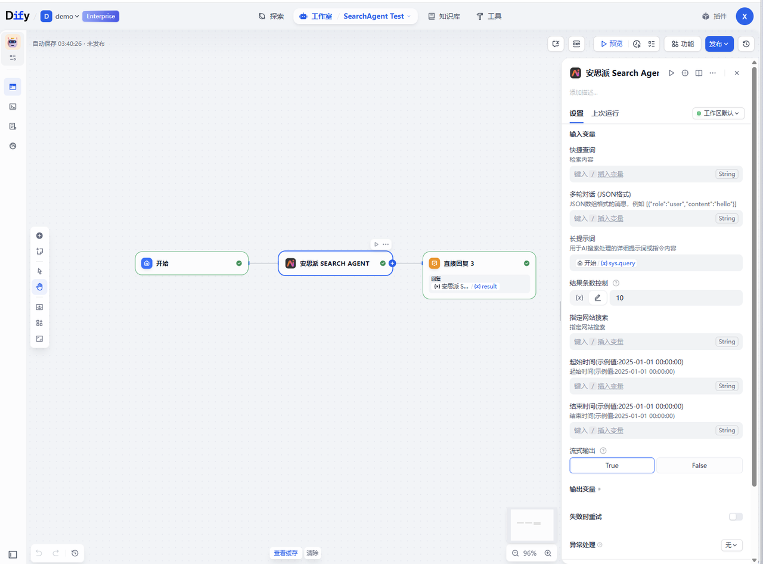Toggle the sidebar expand icon bottom left

coord(13,554)
